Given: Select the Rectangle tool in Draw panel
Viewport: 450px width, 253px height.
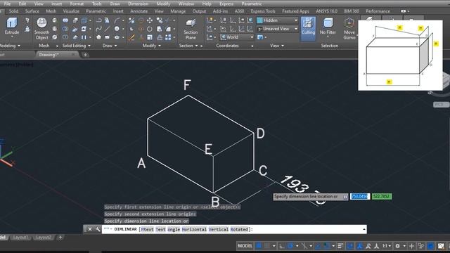Looking at the screenshot, I should pos(108,37).
